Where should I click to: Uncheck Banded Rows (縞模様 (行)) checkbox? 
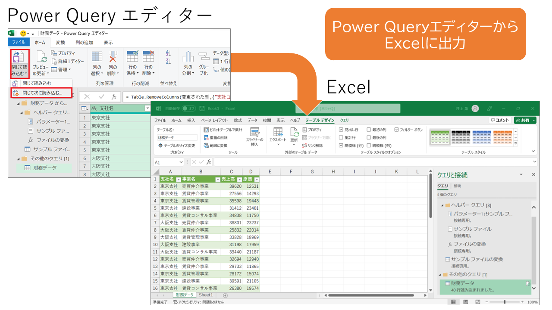(x=341, y=146)
